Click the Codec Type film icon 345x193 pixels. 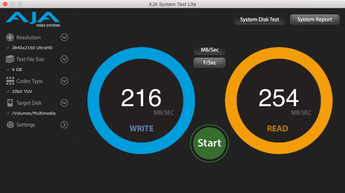10,81
